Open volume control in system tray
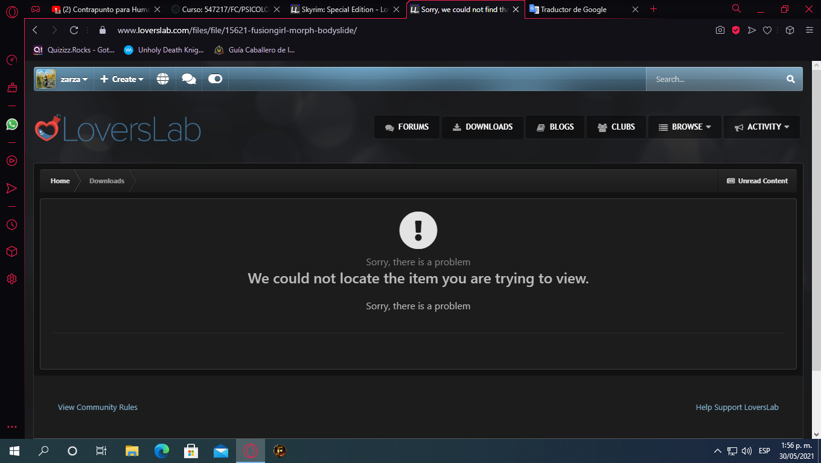The width and height of the screenshot is (821, 463). (747, 451)
